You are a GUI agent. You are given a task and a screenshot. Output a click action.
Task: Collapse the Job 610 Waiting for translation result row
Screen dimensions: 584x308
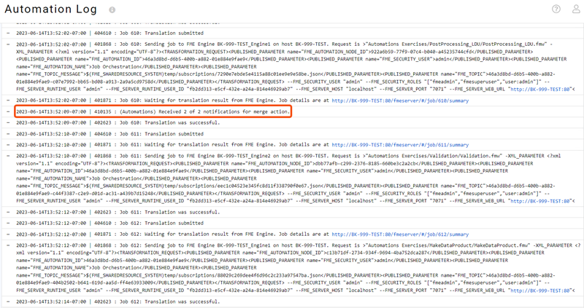[x=8, y=100]
